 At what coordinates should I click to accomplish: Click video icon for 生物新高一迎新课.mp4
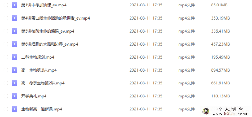(x=15, y=109)
